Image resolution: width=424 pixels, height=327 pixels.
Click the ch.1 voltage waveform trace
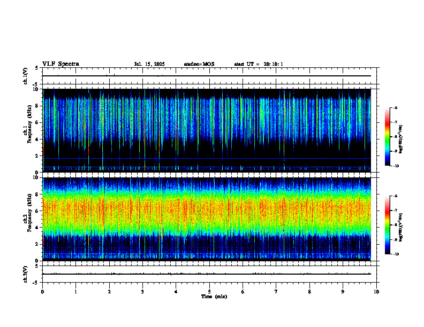[x=207, y=76]
